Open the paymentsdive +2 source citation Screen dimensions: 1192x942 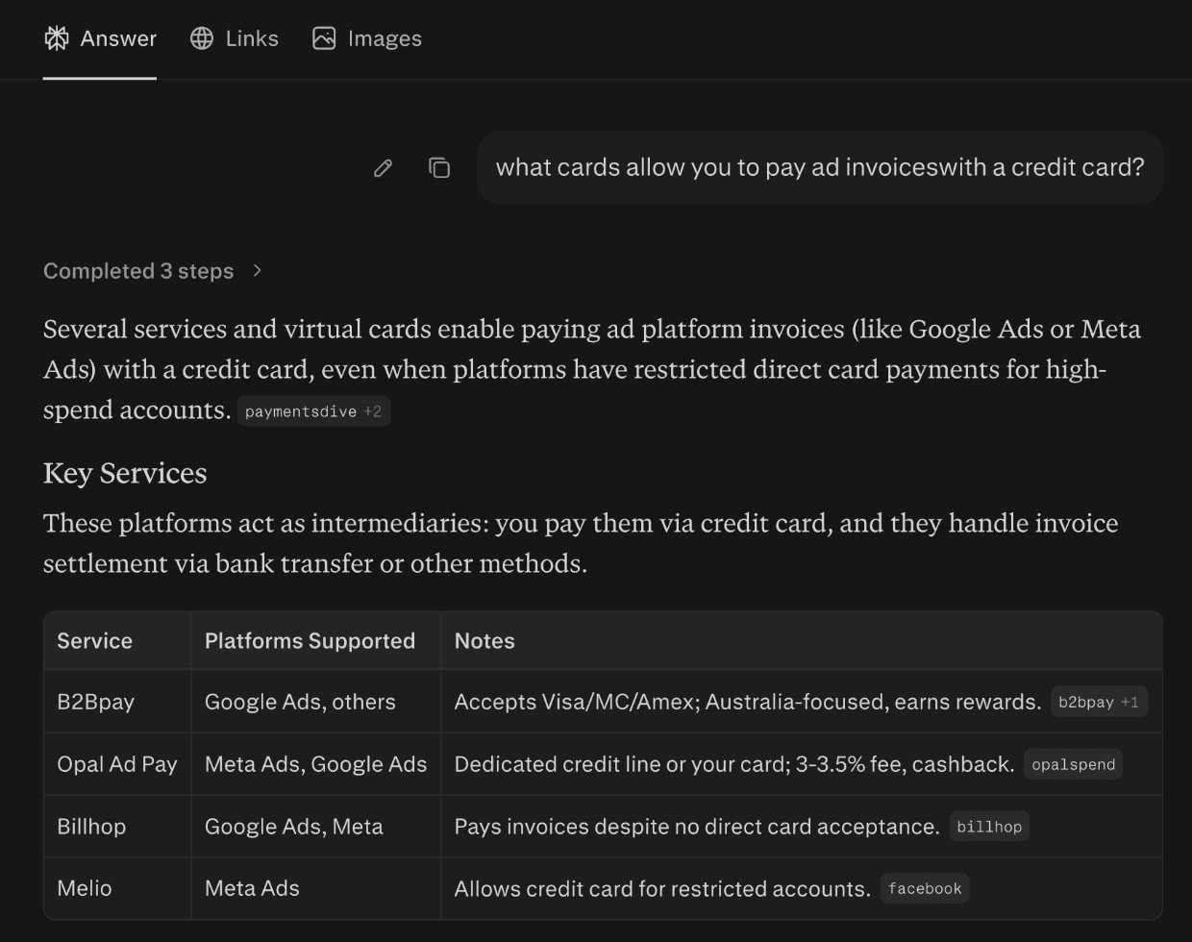(x=313, y=411)
